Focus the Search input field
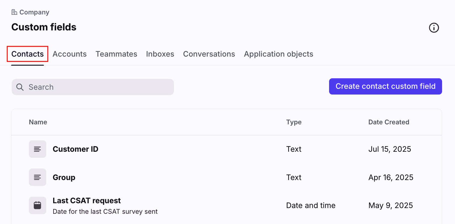Viewport: 455px width, 224px height. (99, 87)
